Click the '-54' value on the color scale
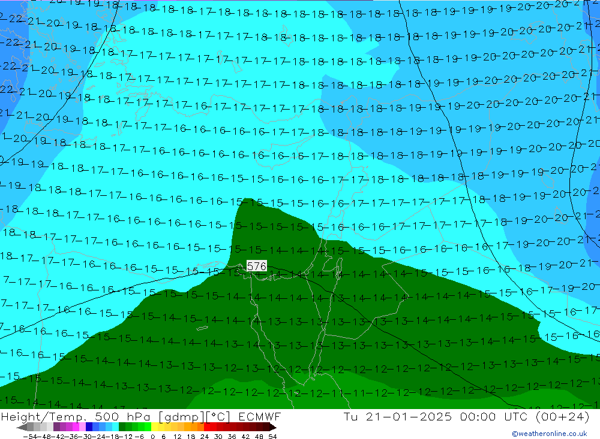Viewport: 600px width, 439px height. click(30, 437)
